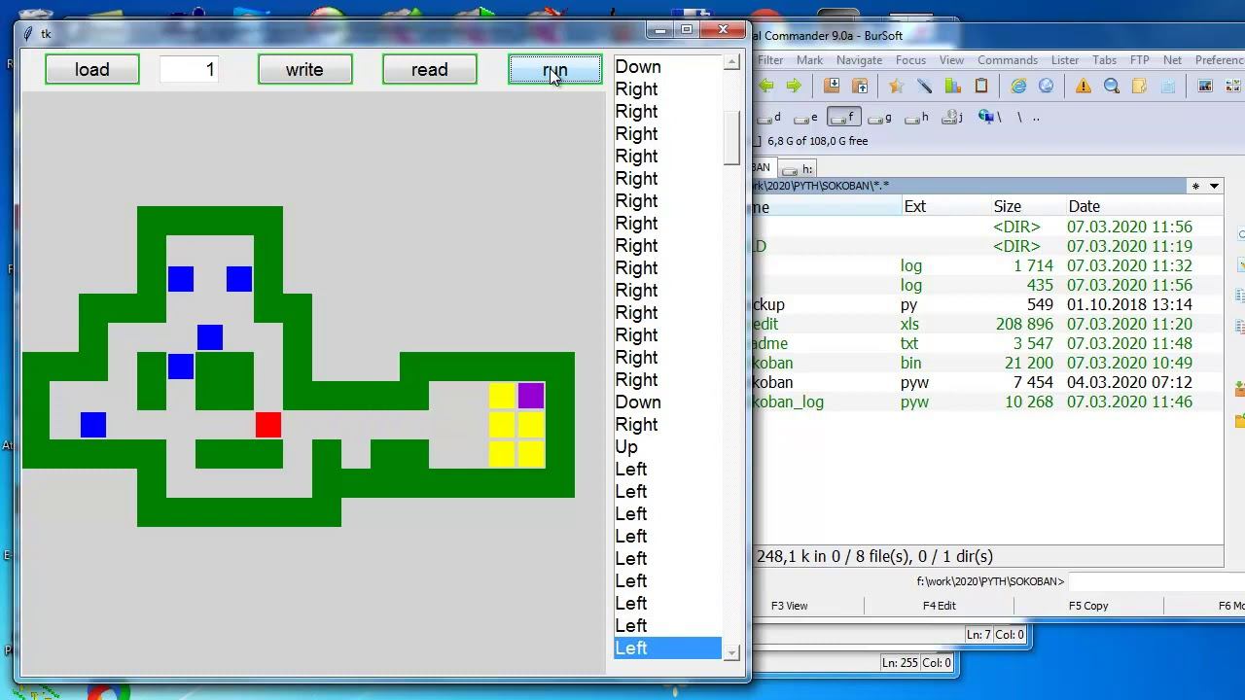The height and width of the screenshot is (700, 1245).
Task: Select the highlighted 'Left' entry at list bottom
Action: click(x=667, y=647)
